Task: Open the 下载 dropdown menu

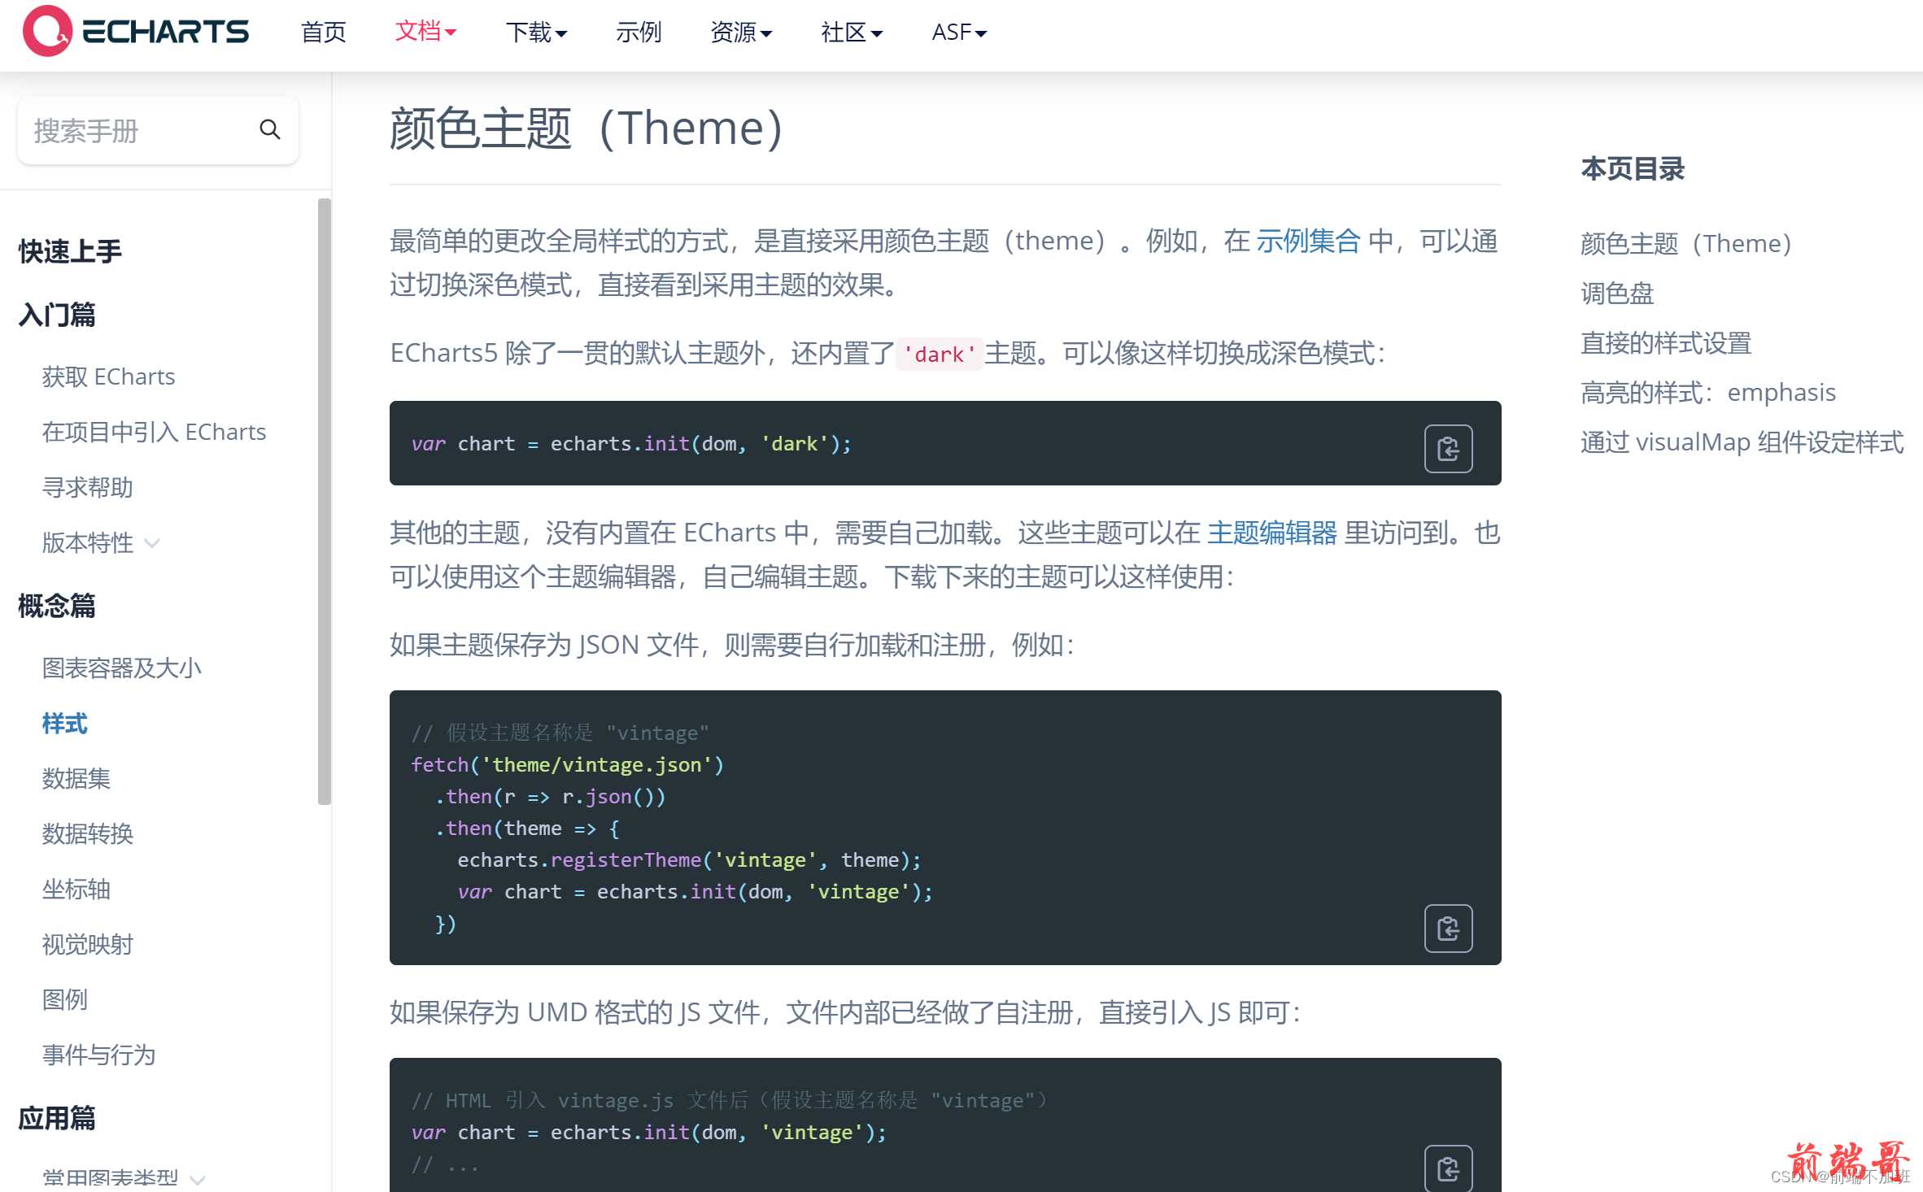Action: [x=536, y=32]
